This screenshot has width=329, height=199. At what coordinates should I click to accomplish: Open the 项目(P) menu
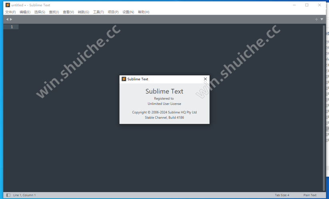pos(113,12)
